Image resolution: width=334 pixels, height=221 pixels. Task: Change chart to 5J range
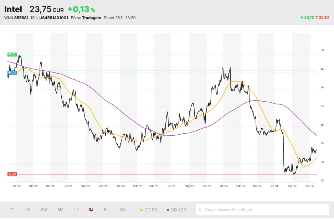click(106, 210)
